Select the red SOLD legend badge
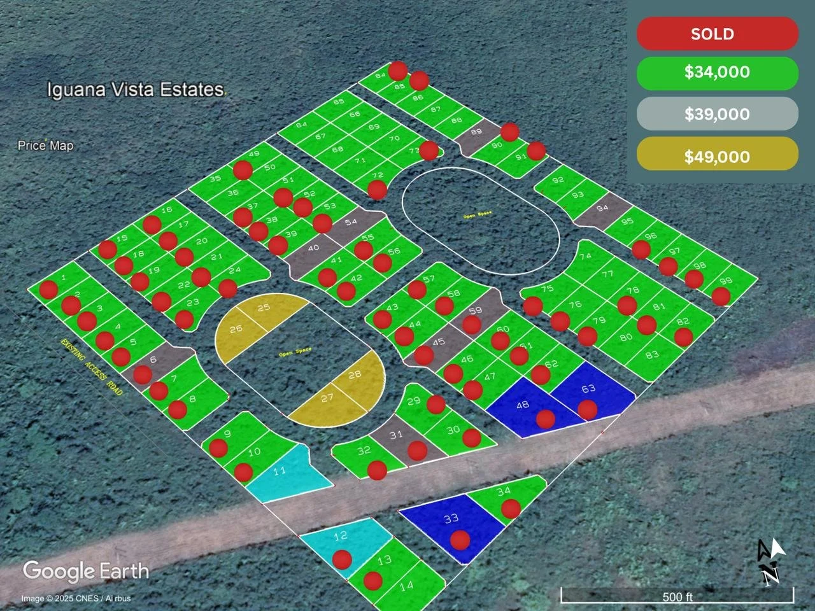Viewport: 815px width, 611px height. tap(717, 34)
